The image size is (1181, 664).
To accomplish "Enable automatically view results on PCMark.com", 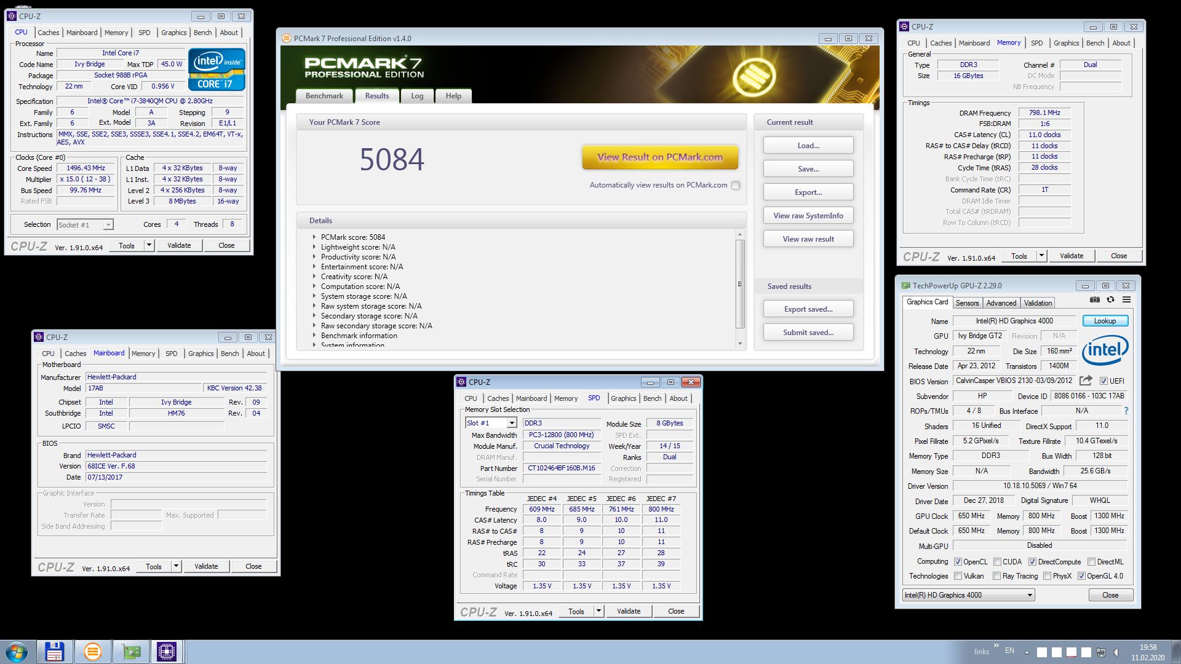I will point(736,185).
